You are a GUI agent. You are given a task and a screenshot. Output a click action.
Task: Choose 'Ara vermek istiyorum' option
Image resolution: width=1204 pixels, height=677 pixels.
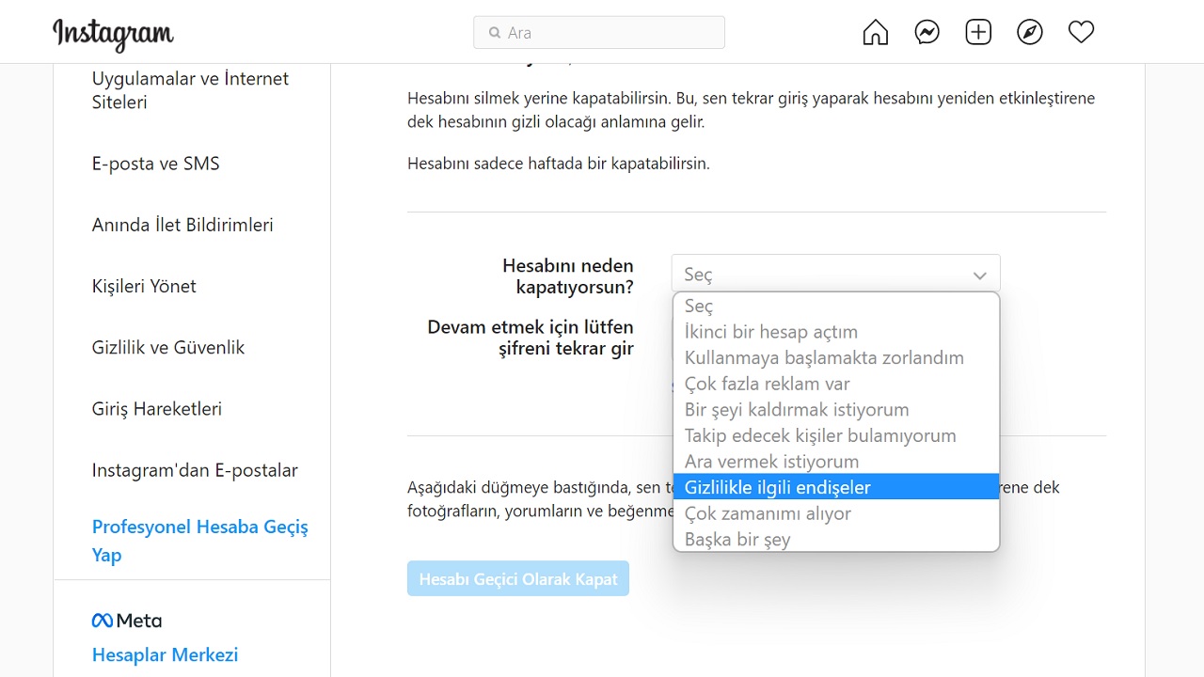pos(836,462)
